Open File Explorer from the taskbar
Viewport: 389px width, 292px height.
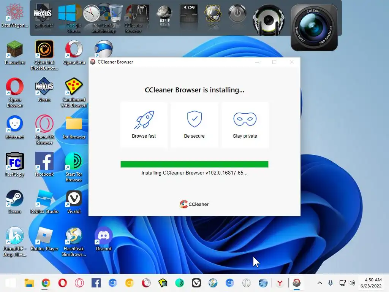(x=29, y=283)
